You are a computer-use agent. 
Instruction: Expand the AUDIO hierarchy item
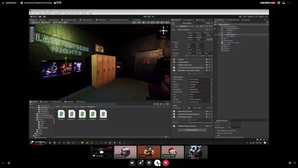(x=220, y=33)
